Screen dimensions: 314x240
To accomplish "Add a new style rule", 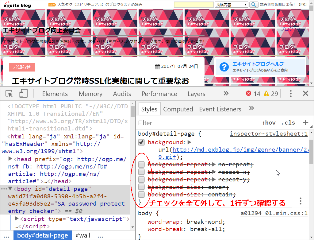I will pyautogui.click(x=305, y=122).
